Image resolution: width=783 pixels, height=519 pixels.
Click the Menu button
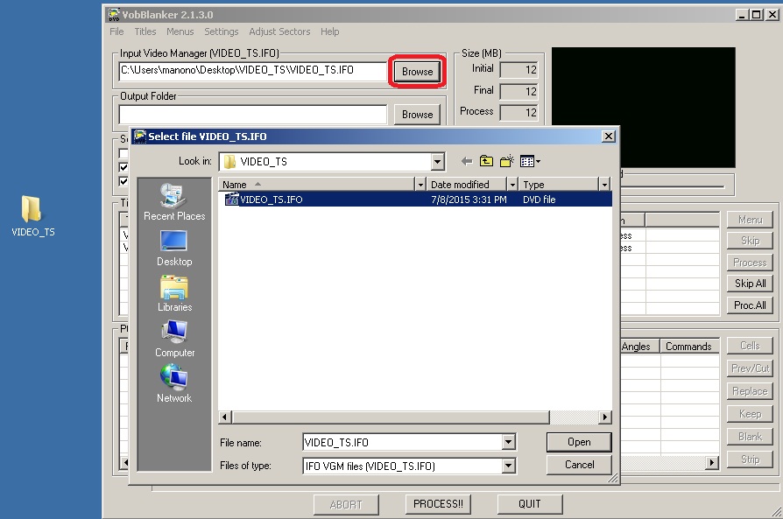click(750, 220)
